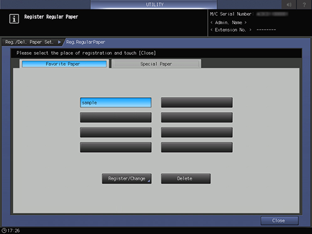The width and height of the screenshot is (312, 234).
Task: Delete the selected registered paper
Action: coord(186,179)
